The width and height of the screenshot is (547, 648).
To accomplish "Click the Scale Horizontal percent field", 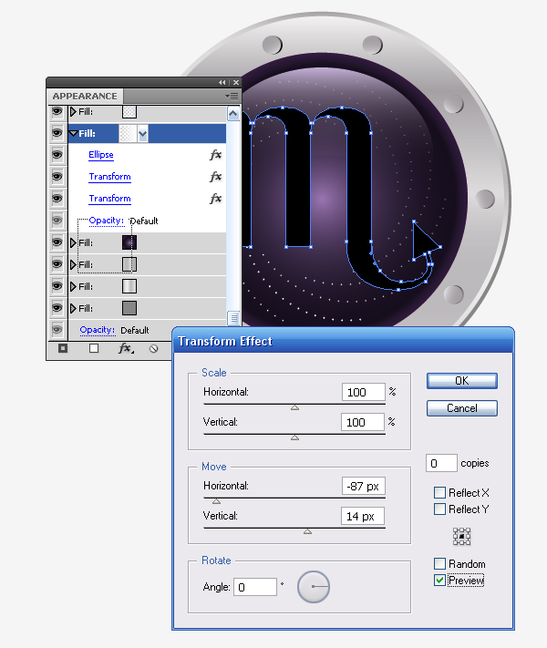I will coord(364,392).
